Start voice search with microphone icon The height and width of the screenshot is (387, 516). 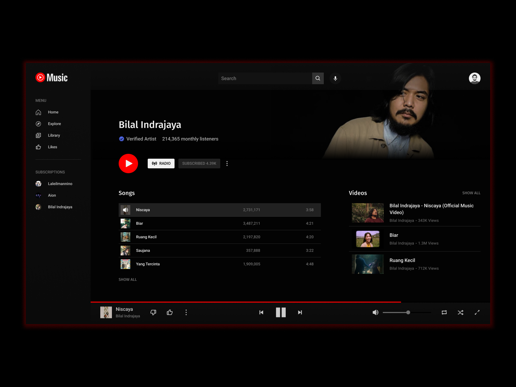coord(335,78)
